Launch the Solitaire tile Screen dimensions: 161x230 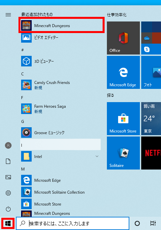pos(123,153)
